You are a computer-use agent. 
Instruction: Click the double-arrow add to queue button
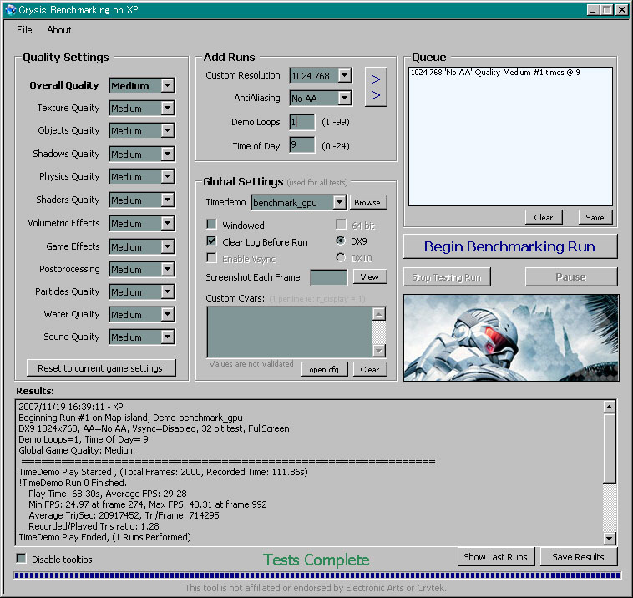[376, 87]
